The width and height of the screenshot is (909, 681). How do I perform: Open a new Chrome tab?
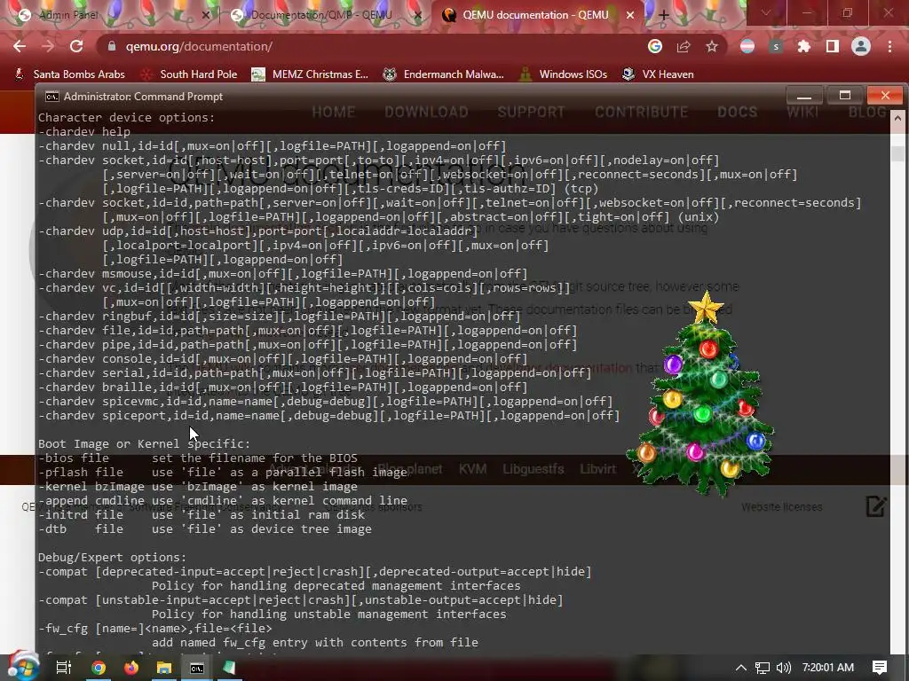(664, 15)
